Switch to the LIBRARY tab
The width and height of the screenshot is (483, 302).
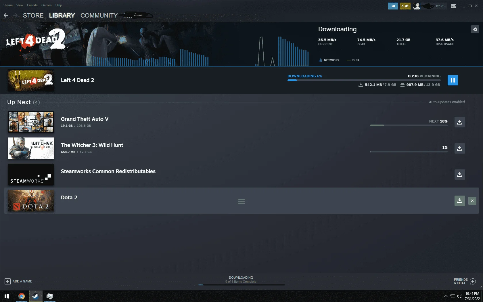pyautogui.click(x=62, y=15)
